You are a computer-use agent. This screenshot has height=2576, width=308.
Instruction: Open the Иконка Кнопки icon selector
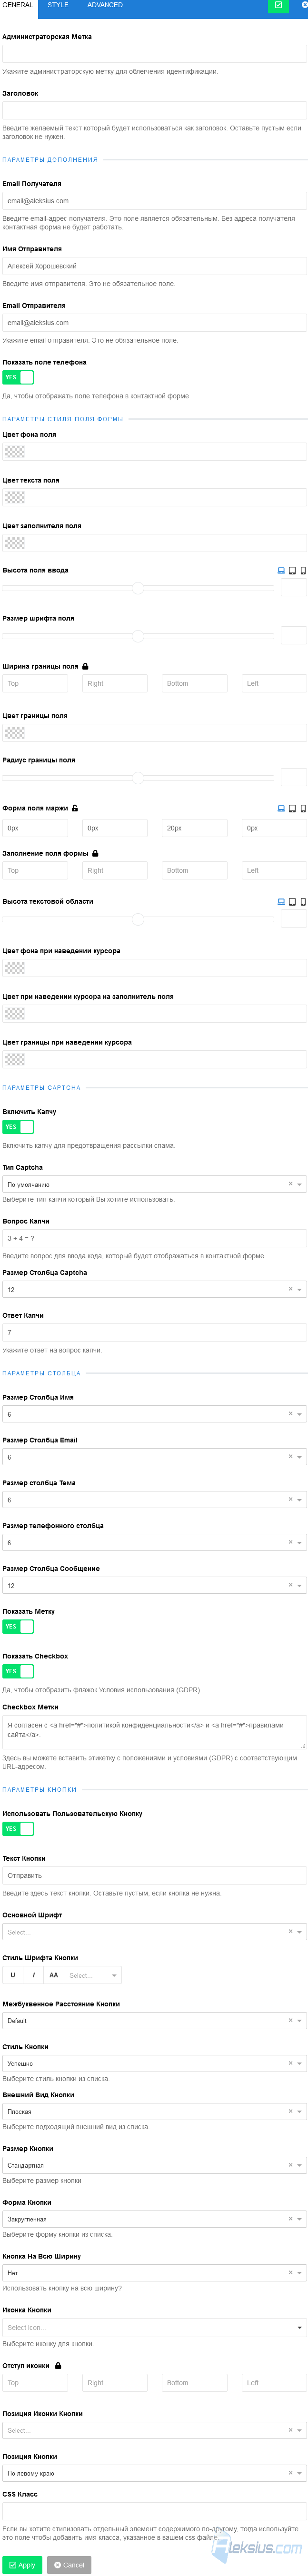[154, 2328]
